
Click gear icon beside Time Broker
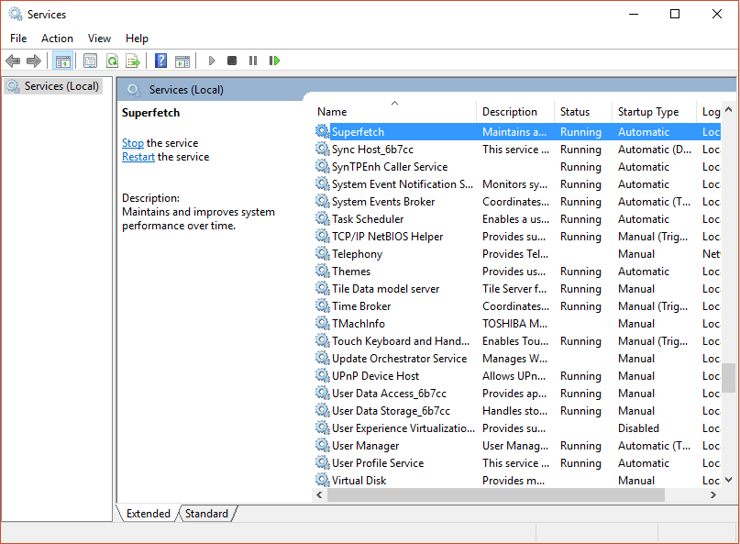coord(323,306)
